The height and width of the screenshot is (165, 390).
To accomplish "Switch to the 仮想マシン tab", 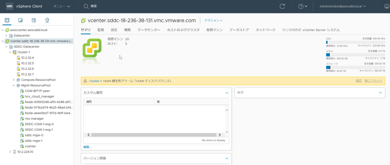I will pos(214,30).
